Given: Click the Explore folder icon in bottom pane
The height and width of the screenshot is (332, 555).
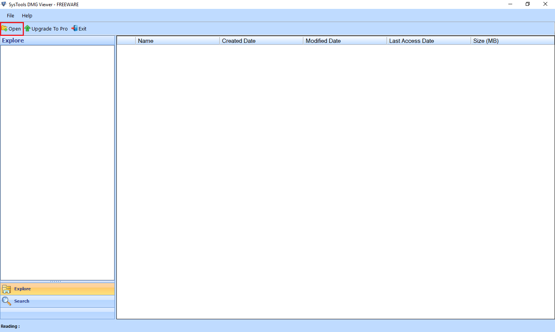Looking at the screenshot, I should coord(7,289).
